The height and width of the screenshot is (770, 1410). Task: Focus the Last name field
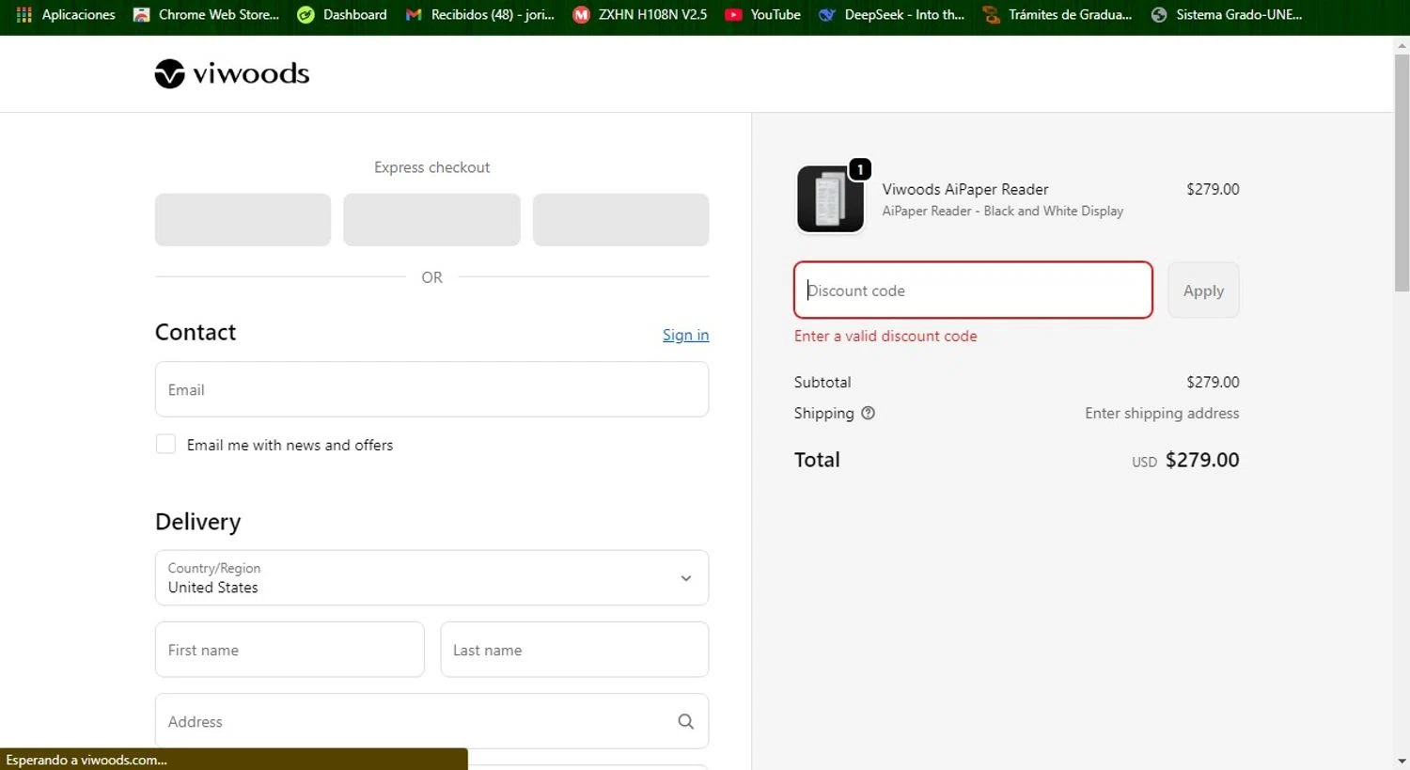coord(574,650)
